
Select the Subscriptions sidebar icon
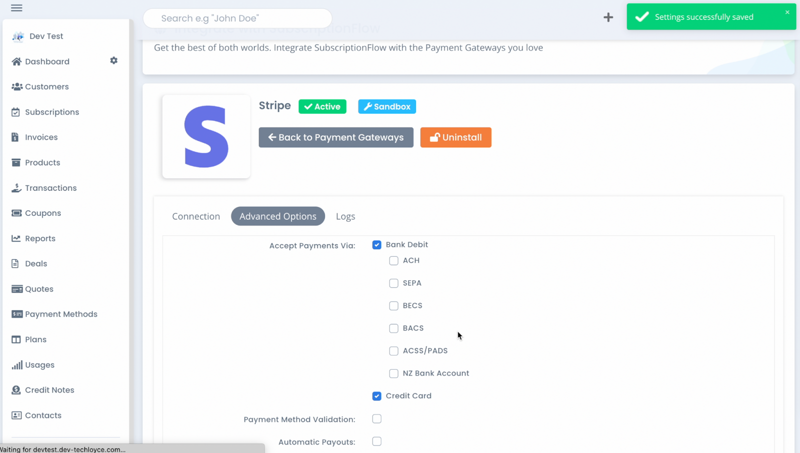[x=16, y=112]
